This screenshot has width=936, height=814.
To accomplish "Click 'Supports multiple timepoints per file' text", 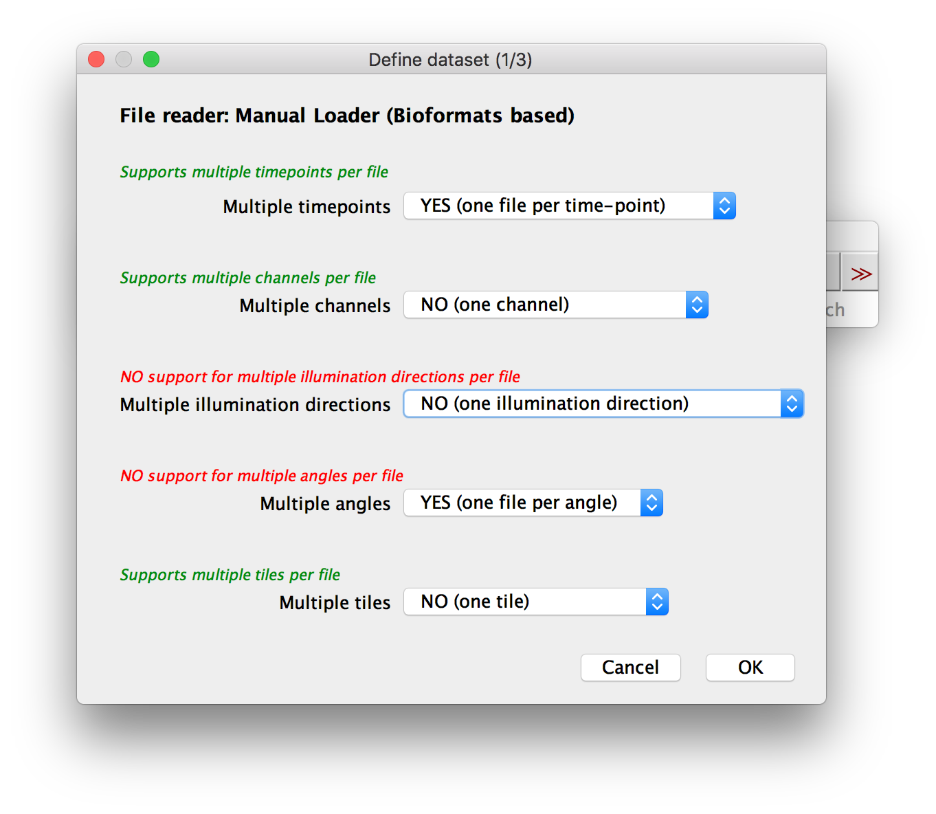I will point(254,172).
